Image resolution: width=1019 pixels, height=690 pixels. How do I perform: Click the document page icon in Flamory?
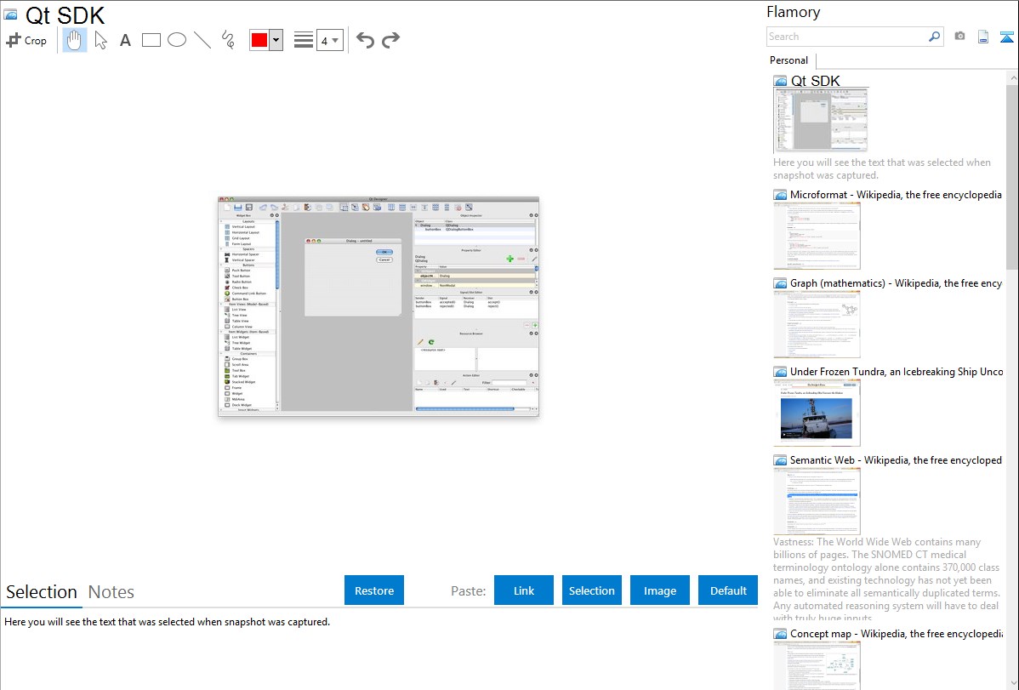(x=983, y=37)
